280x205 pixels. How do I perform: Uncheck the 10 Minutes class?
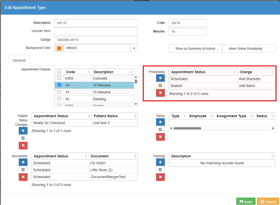point(59,85)
